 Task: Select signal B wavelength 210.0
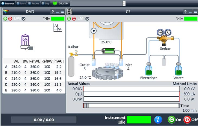pos(16,73)
